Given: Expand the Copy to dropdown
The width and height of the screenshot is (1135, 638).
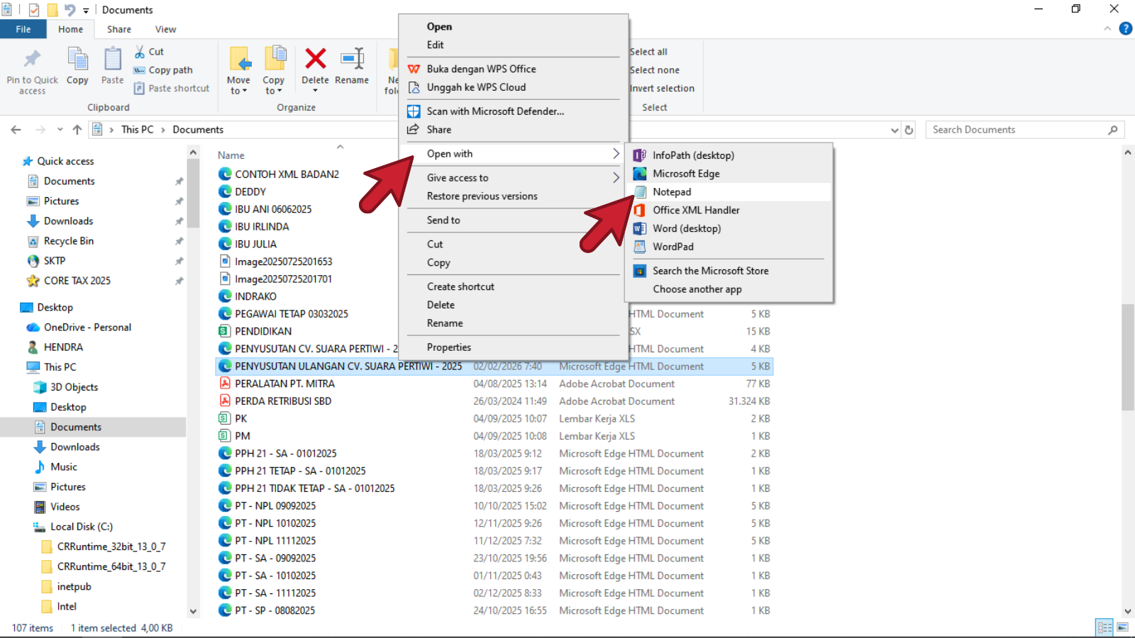Looking at the screenshot, I should point(273,91).
